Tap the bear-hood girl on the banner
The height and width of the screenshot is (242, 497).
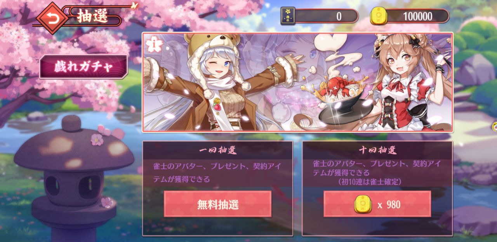[221, 83]
